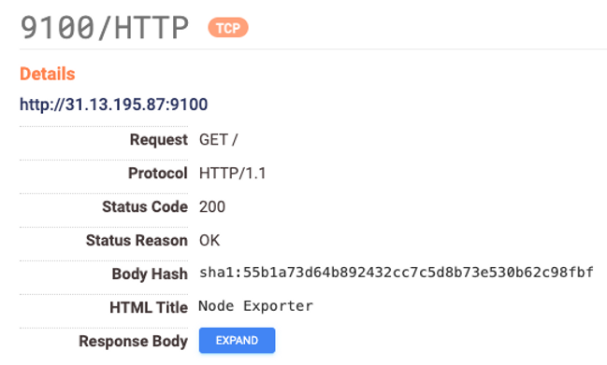Click the HTTP/1.1 protocol value
This screenshot has height=365, width=607.
(233, 173)
